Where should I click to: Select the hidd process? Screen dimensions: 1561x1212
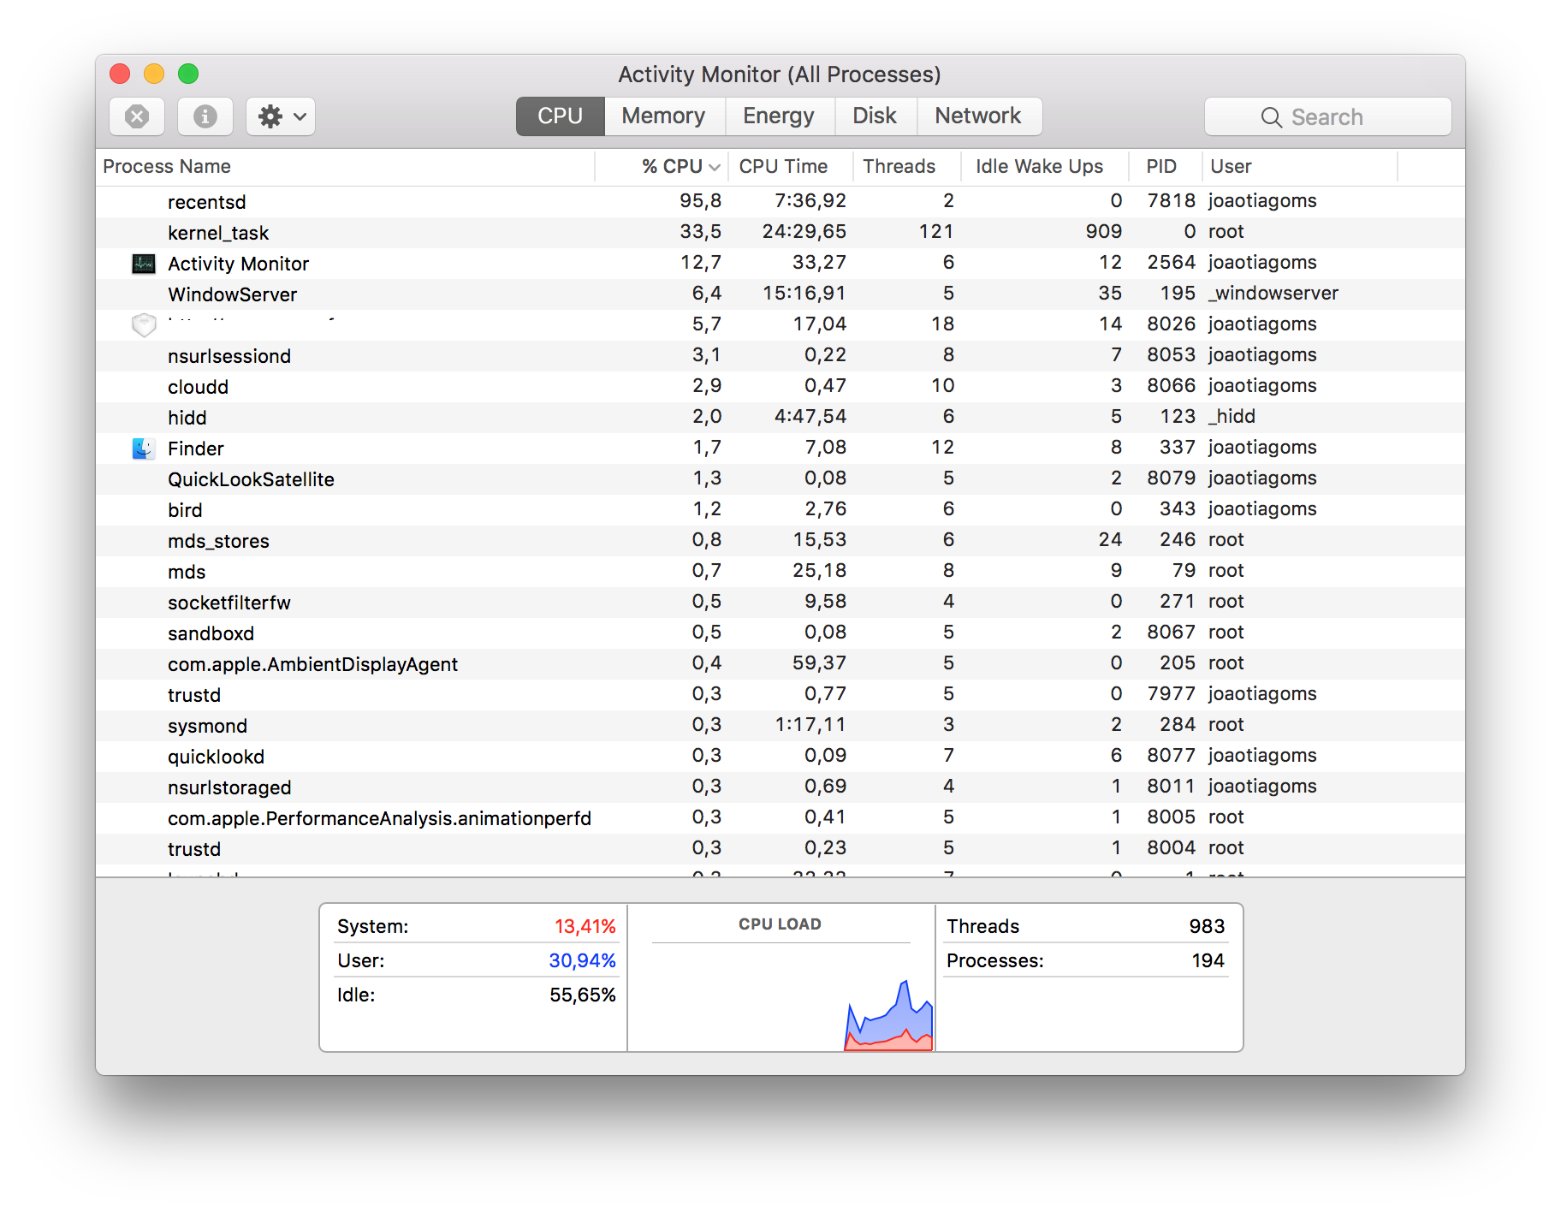[x=187, y=418]
